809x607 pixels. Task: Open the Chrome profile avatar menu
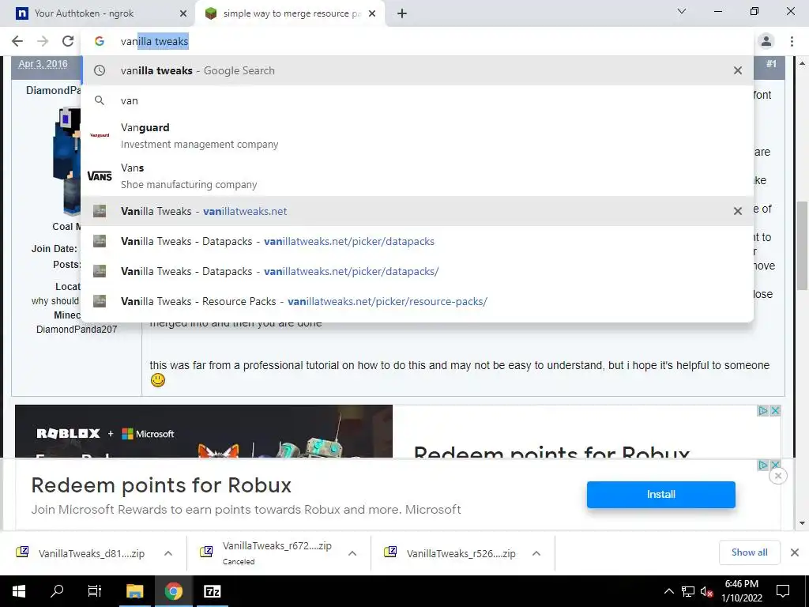click(x=766, y=41)
